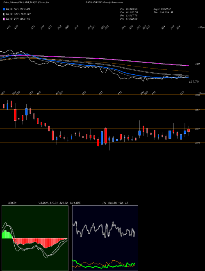Screen dimensions: 205x271
Task: Click the 351 price level label
Action: point(198,110)
